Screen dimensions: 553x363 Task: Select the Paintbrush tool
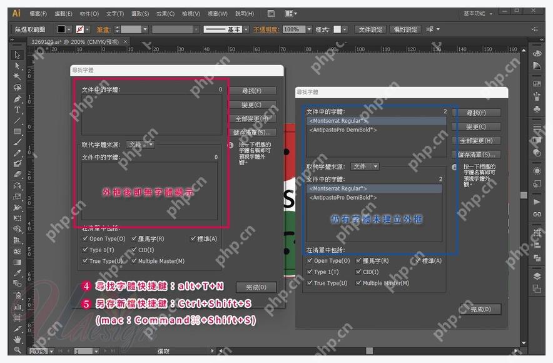18,142
